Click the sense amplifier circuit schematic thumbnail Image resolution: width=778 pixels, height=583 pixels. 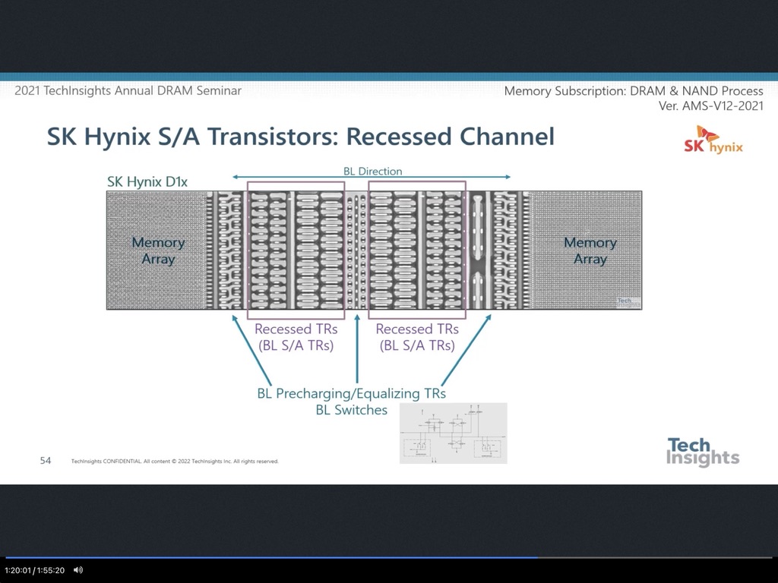click(453, 433)
